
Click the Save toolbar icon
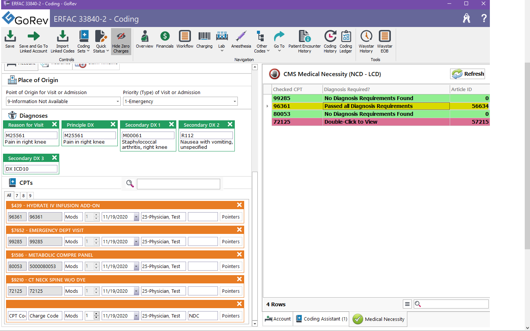[10, 40]
